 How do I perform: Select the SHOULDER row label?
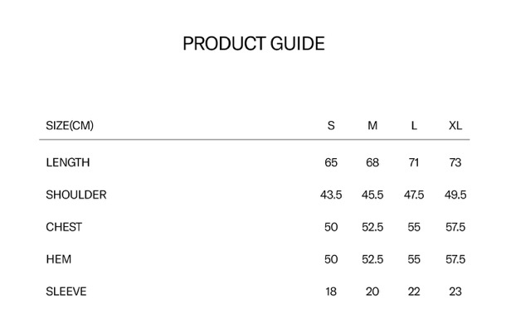pos(76,195)
